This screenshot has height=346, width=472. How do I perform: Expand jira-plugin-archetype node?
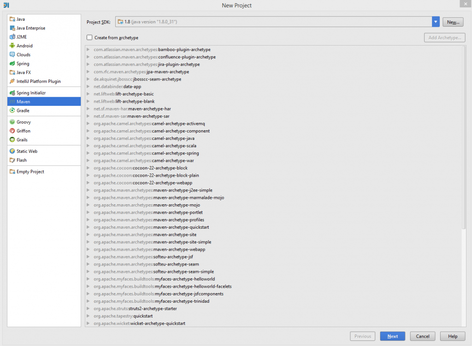[x=88, y=64]
